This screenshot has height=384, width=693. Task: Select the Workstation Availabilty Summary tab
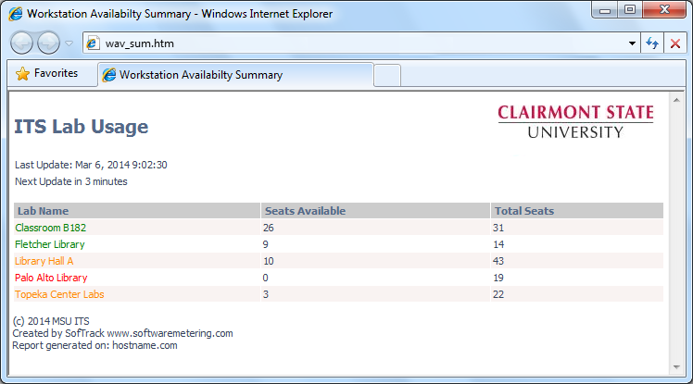235,75
